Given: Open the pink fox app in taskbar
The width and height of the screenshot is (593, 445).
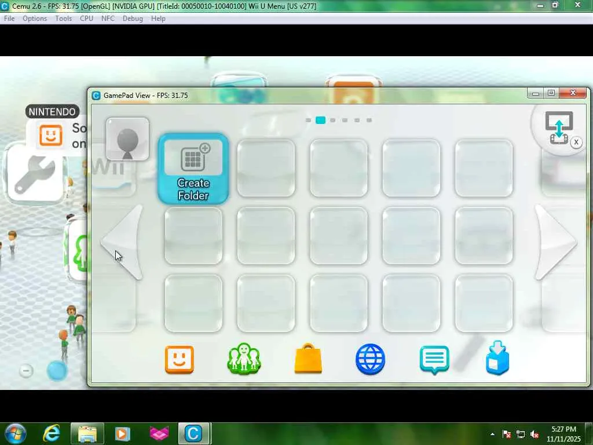Looking at the screenshot, I should (159, 433).
